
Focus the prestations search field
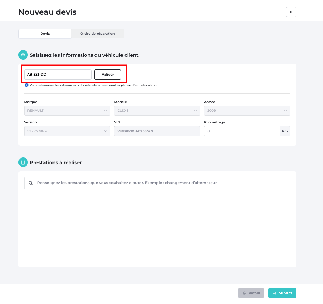click(x=157, y=183)
